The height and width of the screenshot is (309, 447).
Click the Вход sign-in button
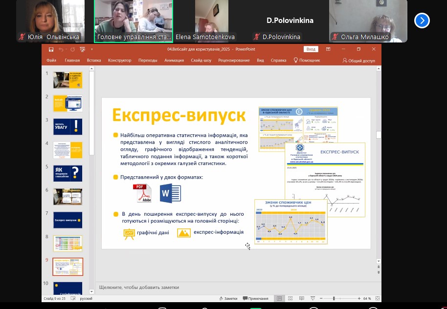point(311,49)
